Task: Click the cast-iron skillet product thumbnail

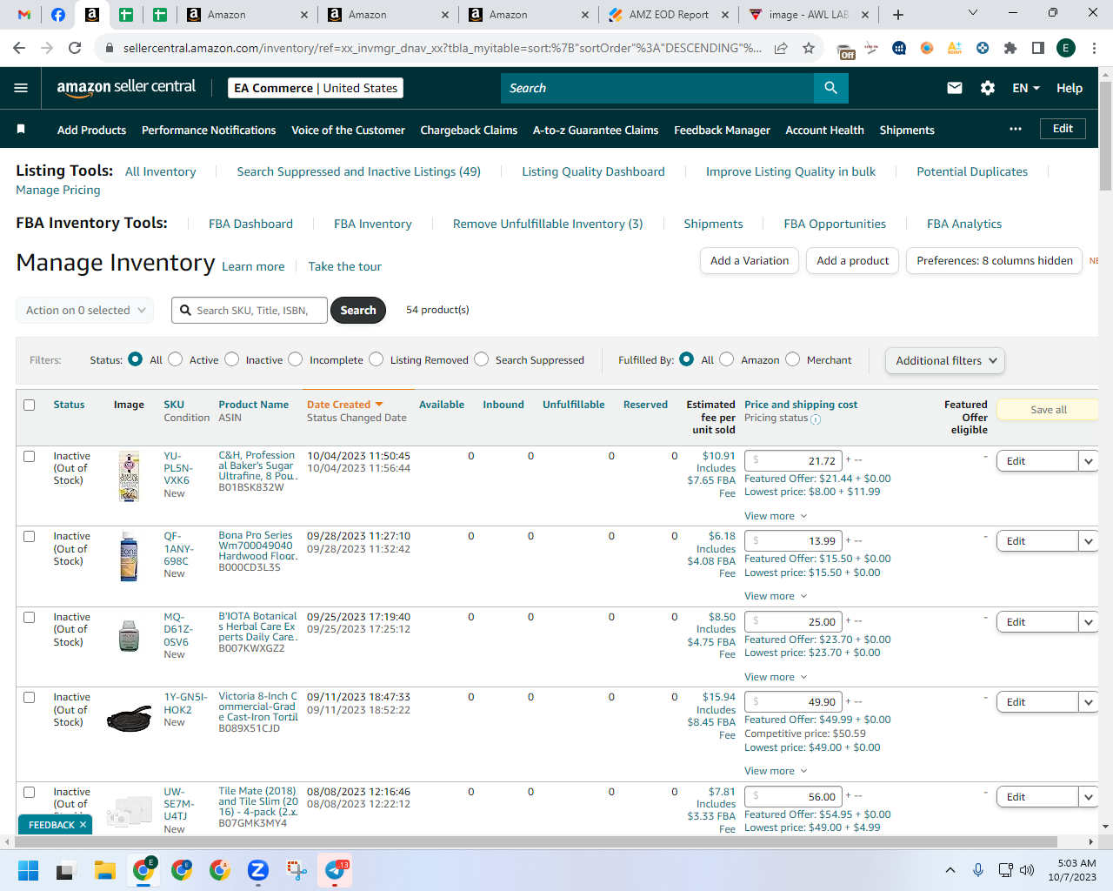Action: click(x=129, y=720)
